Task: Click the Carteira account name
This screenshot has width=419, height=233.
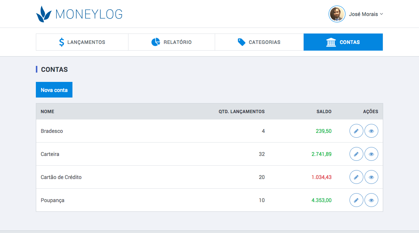Action: (x=50, y=154)
